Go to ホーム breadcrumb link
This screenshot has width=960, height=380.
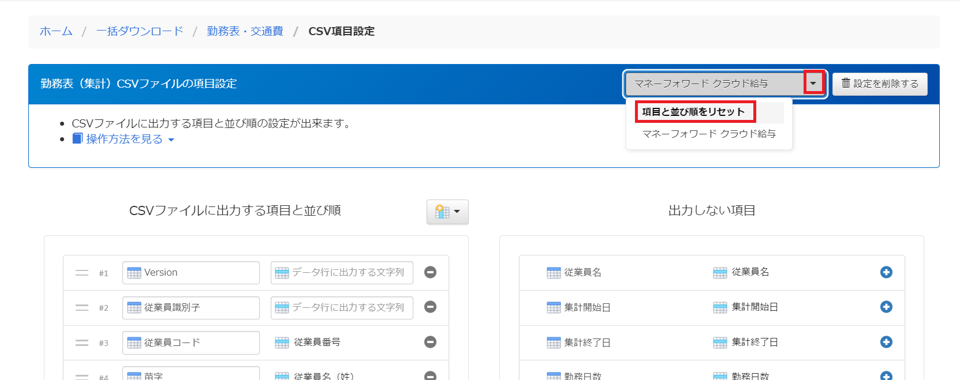tap(56, 31)
